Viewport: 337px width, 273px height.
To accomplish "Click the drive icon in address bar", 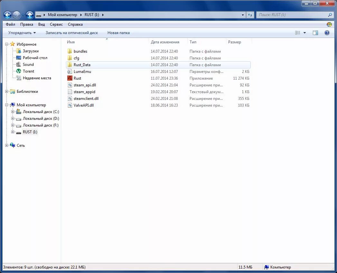I will tap(39, 15).
